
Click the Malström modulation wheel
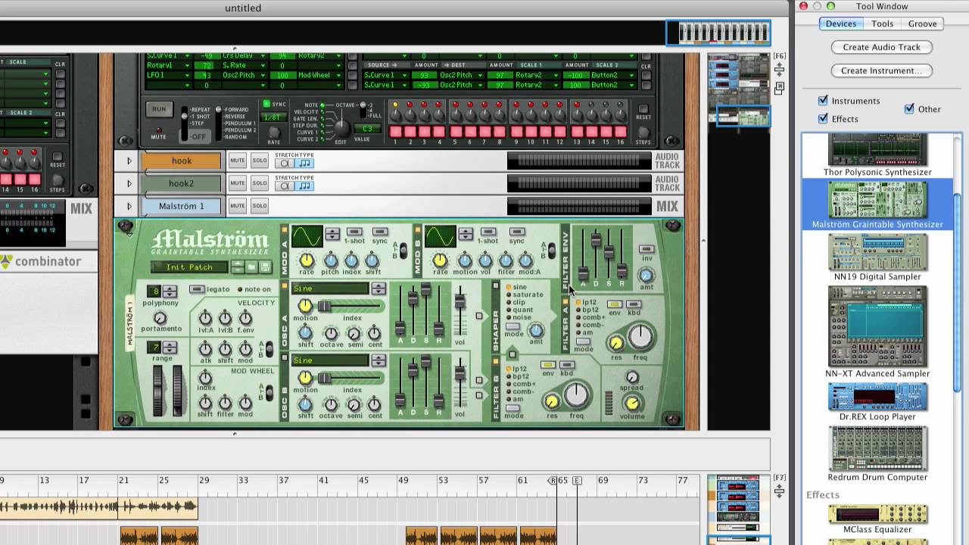(179, 391)
